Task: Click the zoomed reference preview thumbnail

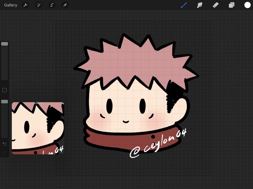Action: 38,128
